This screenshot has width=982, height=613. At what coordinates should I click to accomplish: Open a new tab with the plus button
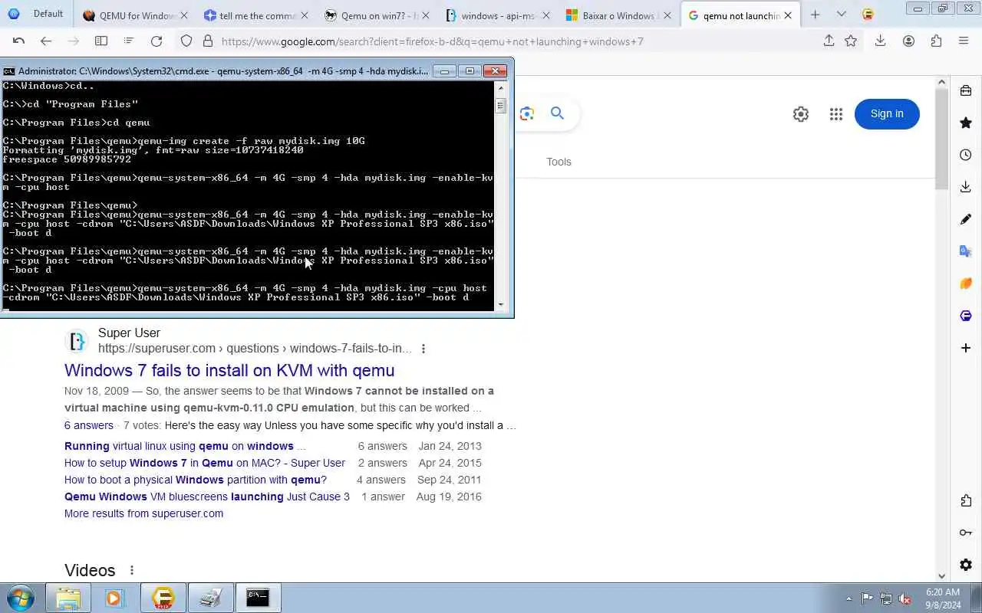[815, 15]
